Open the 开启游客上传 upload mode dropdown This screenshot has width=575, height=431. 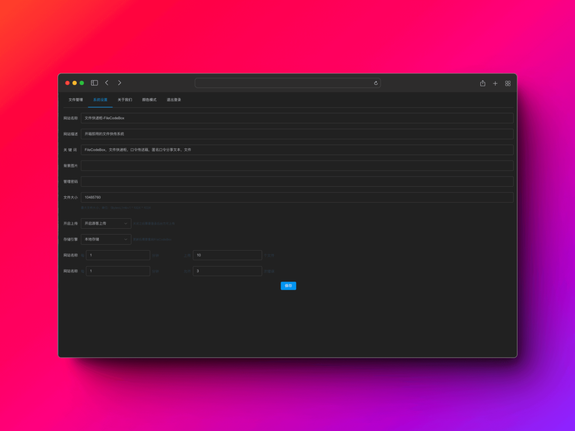click(x=105, y=223)
